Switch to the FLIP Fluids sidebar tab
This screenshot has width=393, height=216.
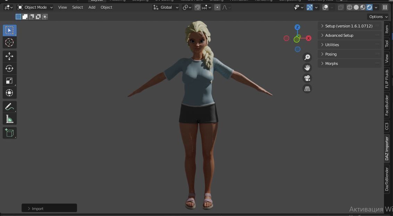coord(387,79)
